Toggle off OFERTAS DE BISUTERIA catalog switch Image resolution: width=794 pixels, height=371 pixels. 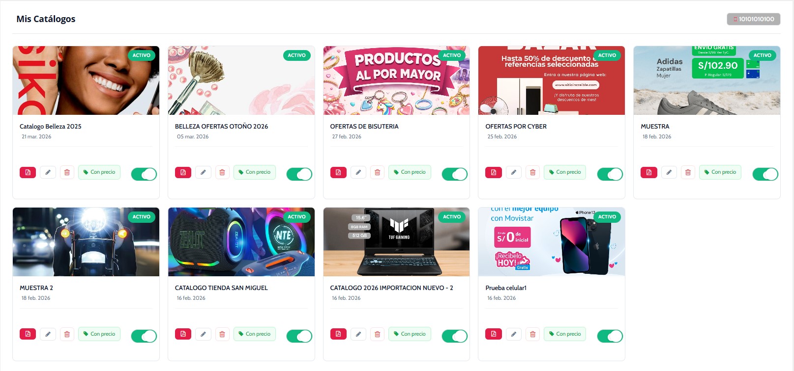click(x=455, y=174)
